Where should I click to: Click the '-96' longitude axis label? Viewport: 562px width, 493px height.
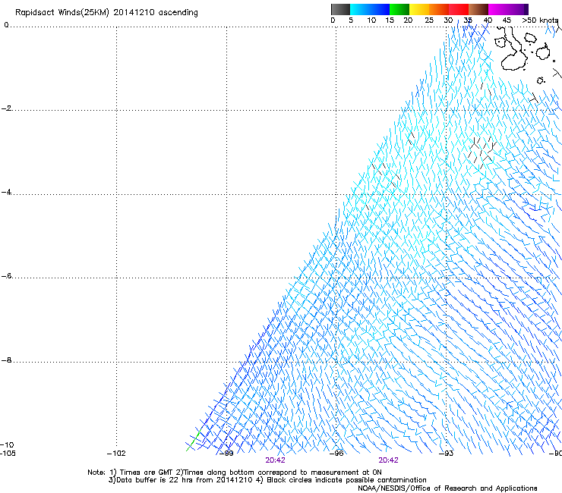point(336,454)
